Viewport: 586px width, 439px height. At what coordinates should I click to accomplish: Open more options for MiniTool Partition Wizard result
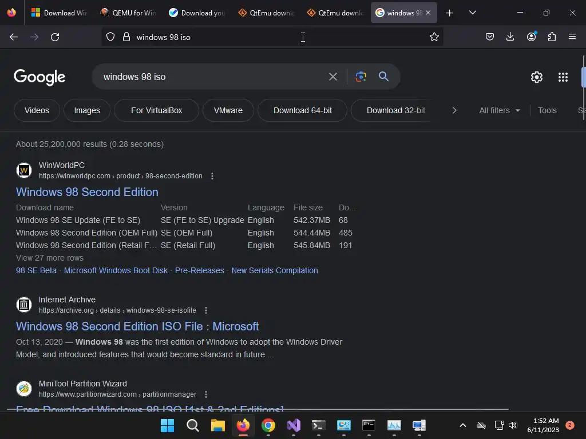[206, 394]
